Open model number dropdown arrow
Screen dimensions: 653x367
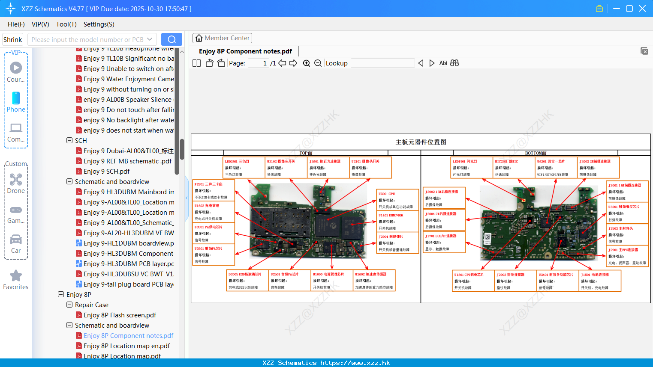150,39
